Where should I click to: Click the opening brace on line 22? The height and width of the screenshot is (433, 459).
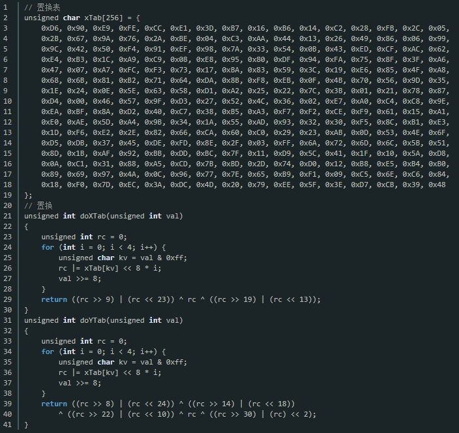[26, 226]
